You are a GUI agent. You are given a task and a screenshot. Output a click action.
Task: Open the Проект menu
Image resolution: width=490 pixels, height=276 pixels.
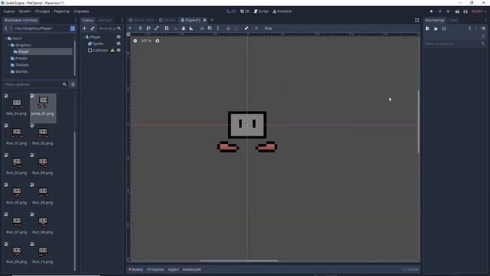(24, 11)
